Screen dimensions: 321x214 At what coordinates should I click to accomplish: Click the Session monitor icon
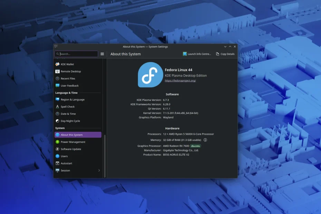coord(57,171)
